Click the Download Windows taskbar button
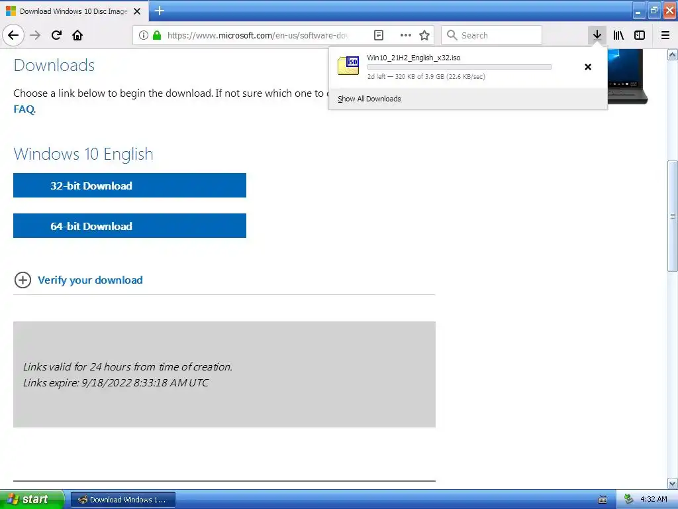The width and height of the screenshot is (678, 509). pyautogui.click(x=122, y=500)
